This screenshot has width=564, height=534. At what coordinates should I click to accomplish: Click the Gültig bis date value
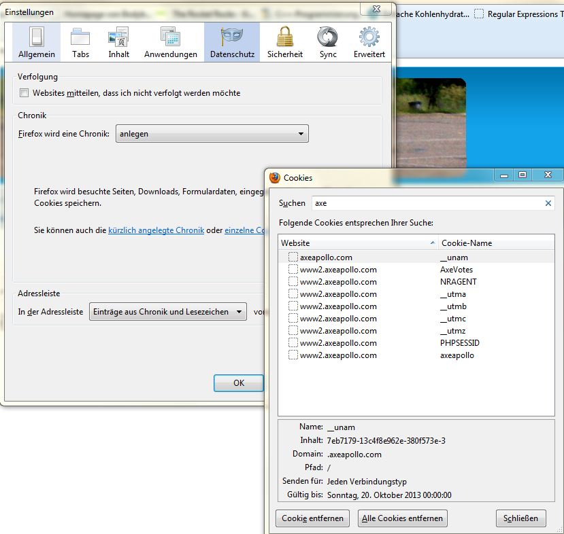click(389, 495)
